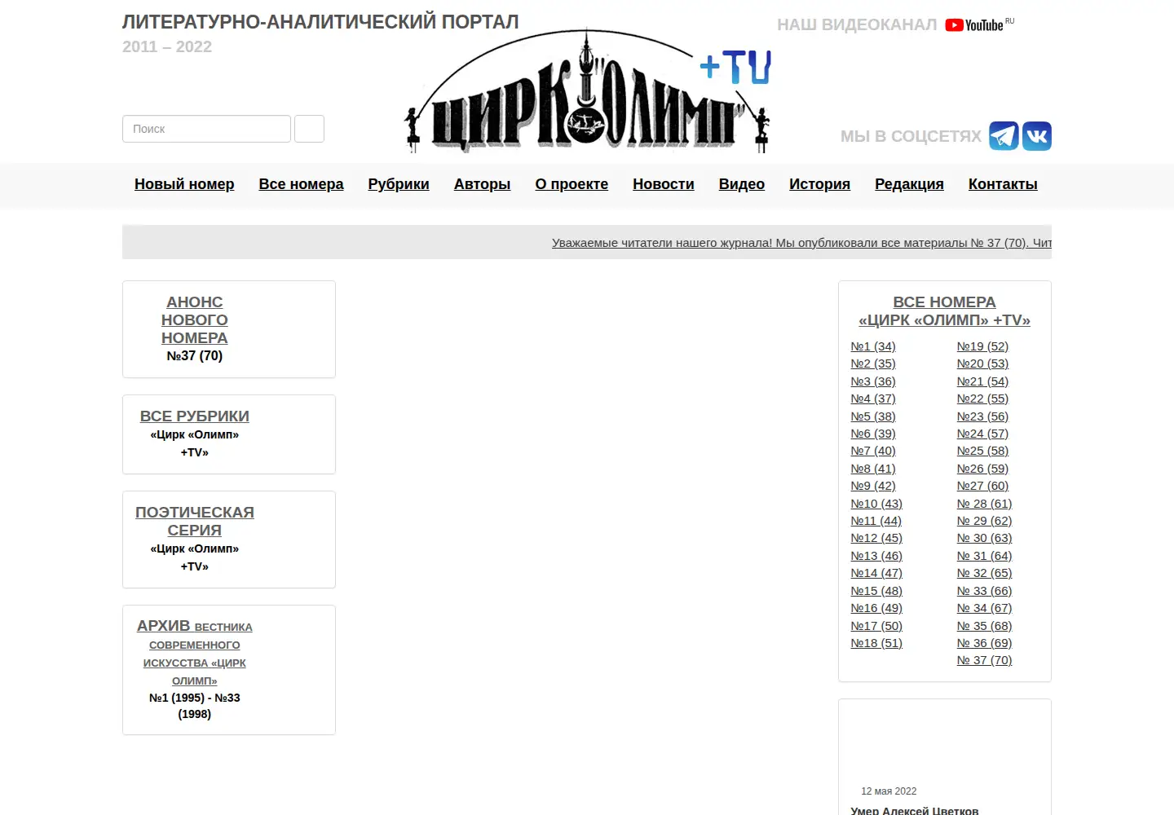Open issue № 30 (63)
This screenshot has height=815, width=1174.
click(x=984, y=538)
